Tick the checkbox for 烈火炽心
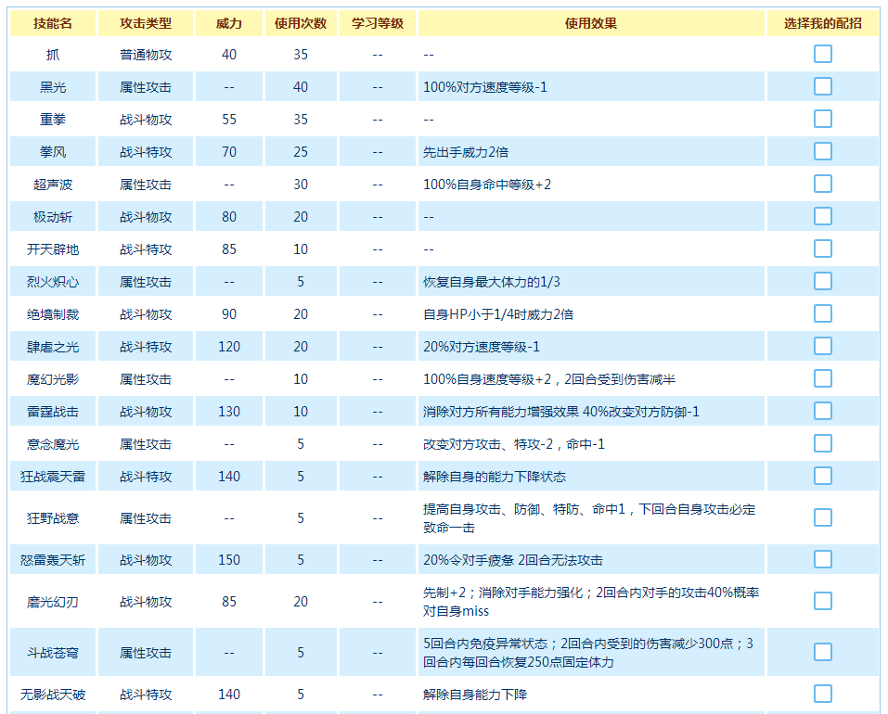Viewport: 888px width, 714px height. pyautogui.click(x=822, y=281)
